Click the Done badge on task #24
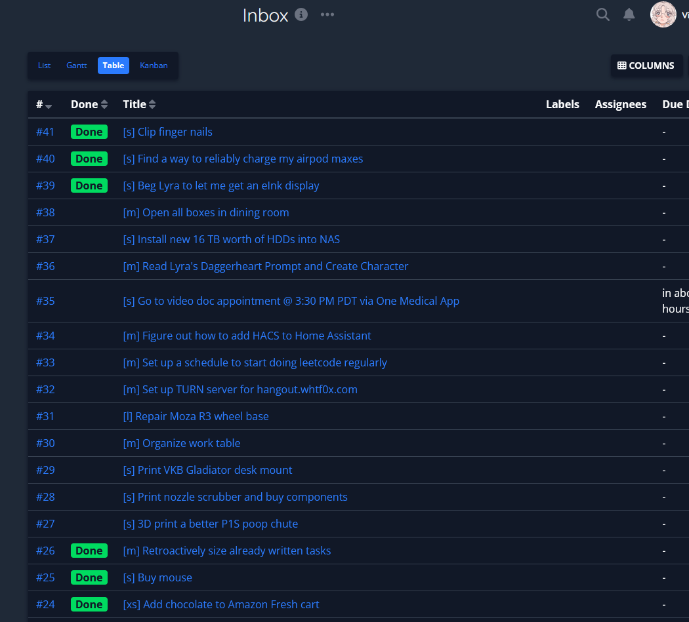The width and height of the screenshot is (689, 622). (x=89, y=604)
